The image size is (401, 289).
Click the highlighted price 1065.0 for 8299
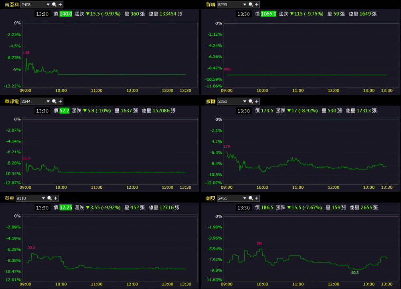click(x=268, y=14)
